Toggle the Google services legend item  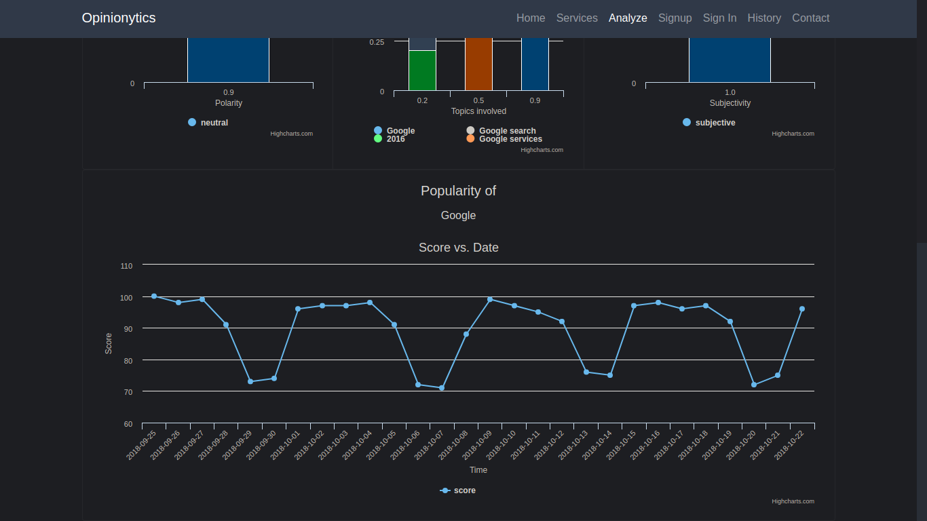(x=504, y=139)
